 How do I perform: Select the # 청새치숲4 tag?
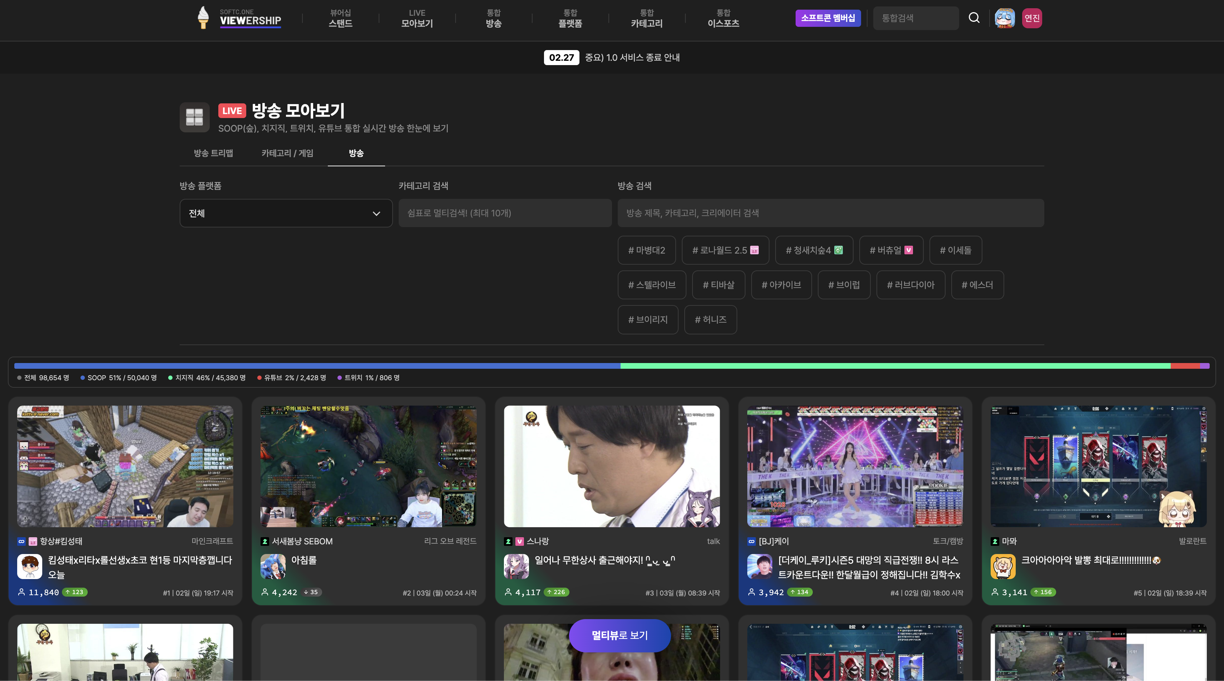[814, 250]
